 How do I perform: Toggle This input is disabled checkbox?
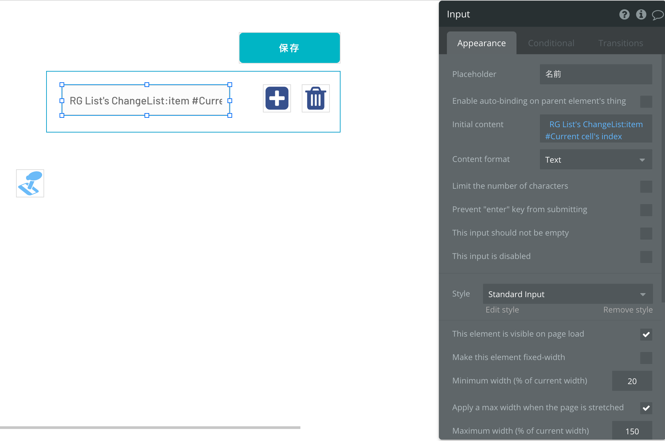point(646,257)
